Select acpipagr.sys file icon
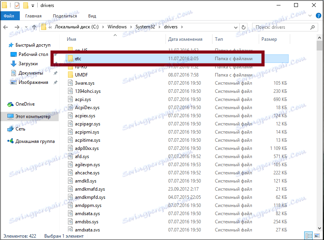Screen dimensions: 324x240 tap(70, 124)
